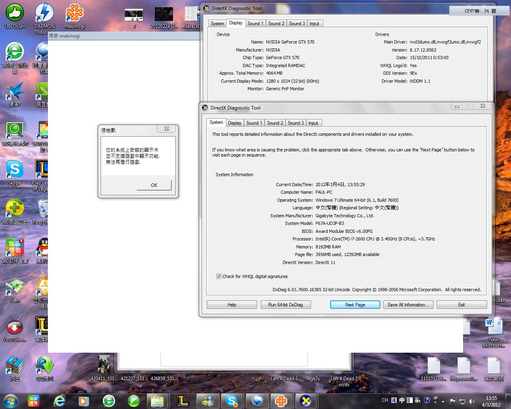511x409 pixels.
Task: Click the driver version 8.17.12.8562
Action: click(x=423, y=50)
